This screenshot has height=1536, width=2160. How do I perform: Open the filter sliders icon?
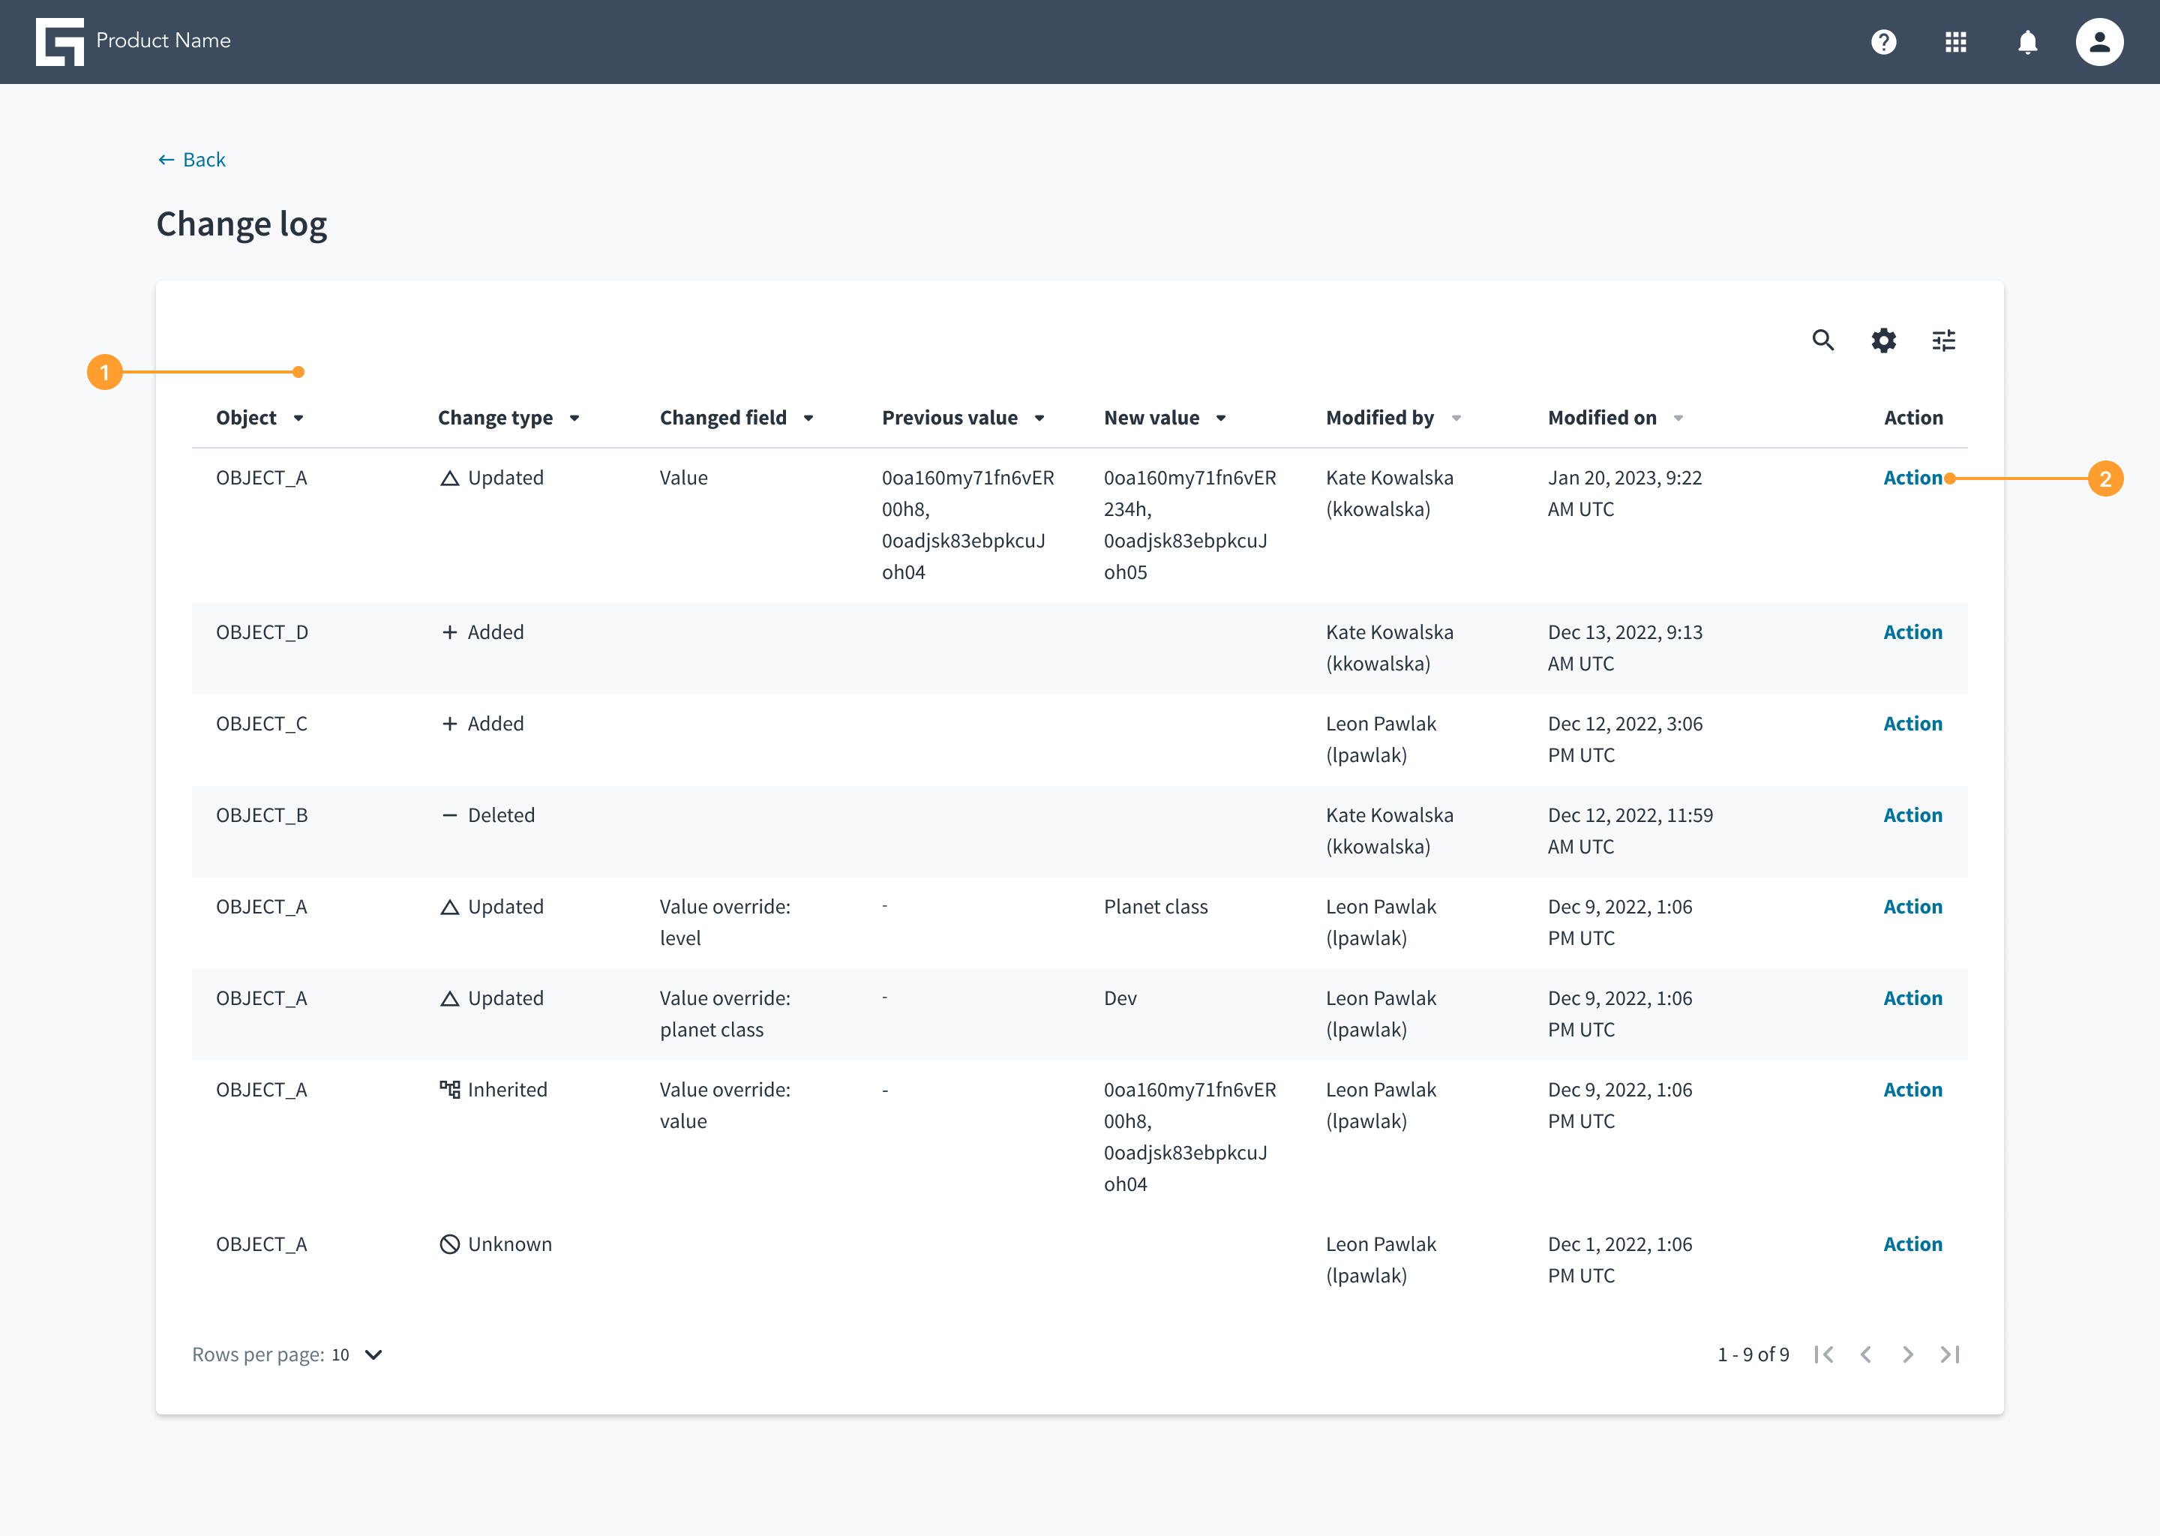pyautogui.click(x=1943, y=340)
